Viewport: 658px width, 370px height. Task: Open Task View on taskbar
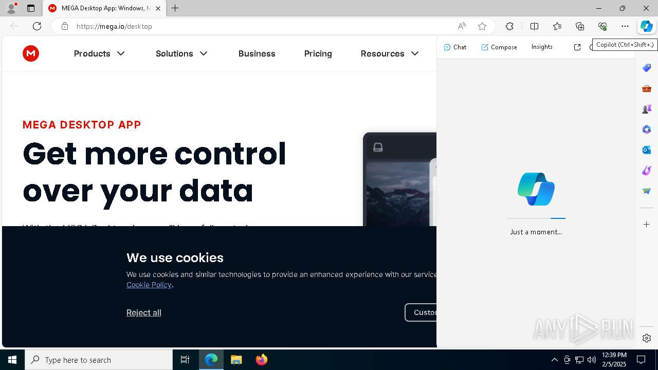[x=185, y=360]
